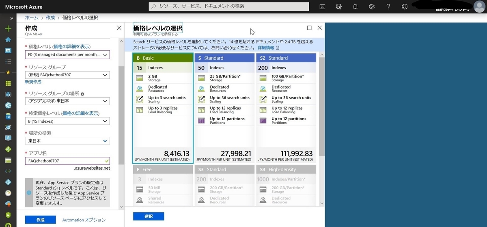Open All resources grid icon

(x=8, y=83)
